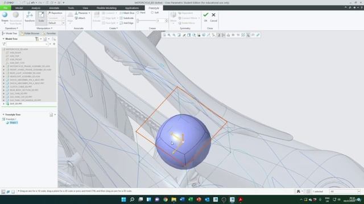Click the pause icon in graphics toolbar
364x204 pixels.
[x=233, y=35]
